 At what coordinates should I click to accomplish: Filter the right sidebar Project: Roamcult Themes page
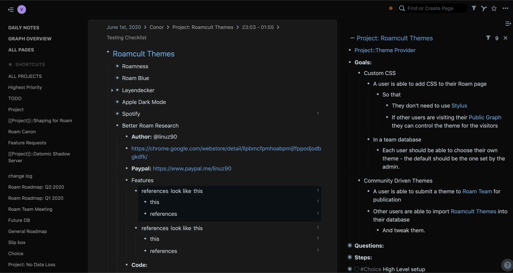pyautogui.click(x=488, y=38)
